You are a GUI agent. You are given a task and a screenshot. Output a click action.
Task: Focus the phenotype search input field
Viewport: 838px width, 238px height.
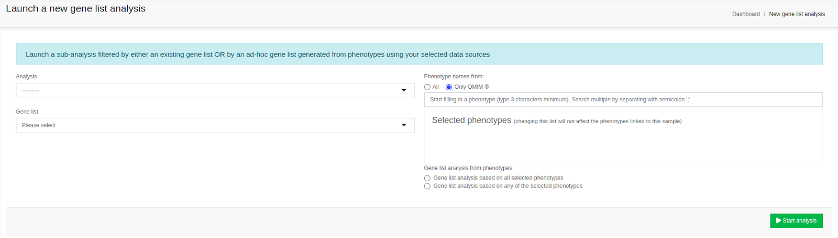pos(623,100)
